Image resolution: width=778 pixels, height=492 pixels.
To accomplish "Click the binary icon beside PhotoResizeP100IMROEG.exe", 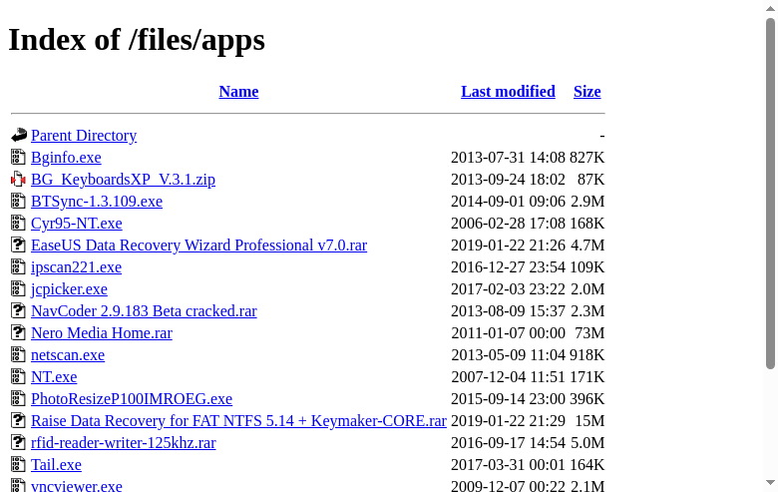I will 18,398.
